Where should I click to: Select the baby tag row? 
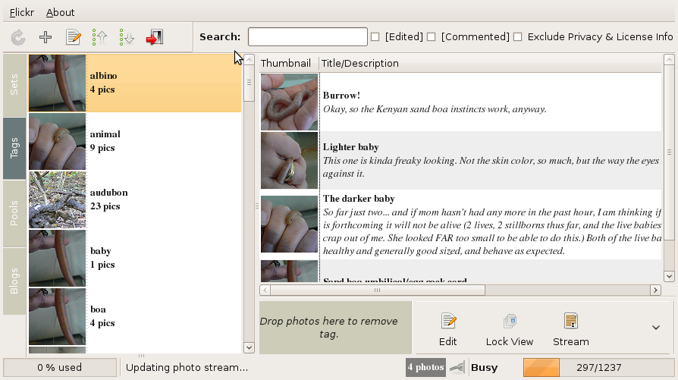coord(135,258)
